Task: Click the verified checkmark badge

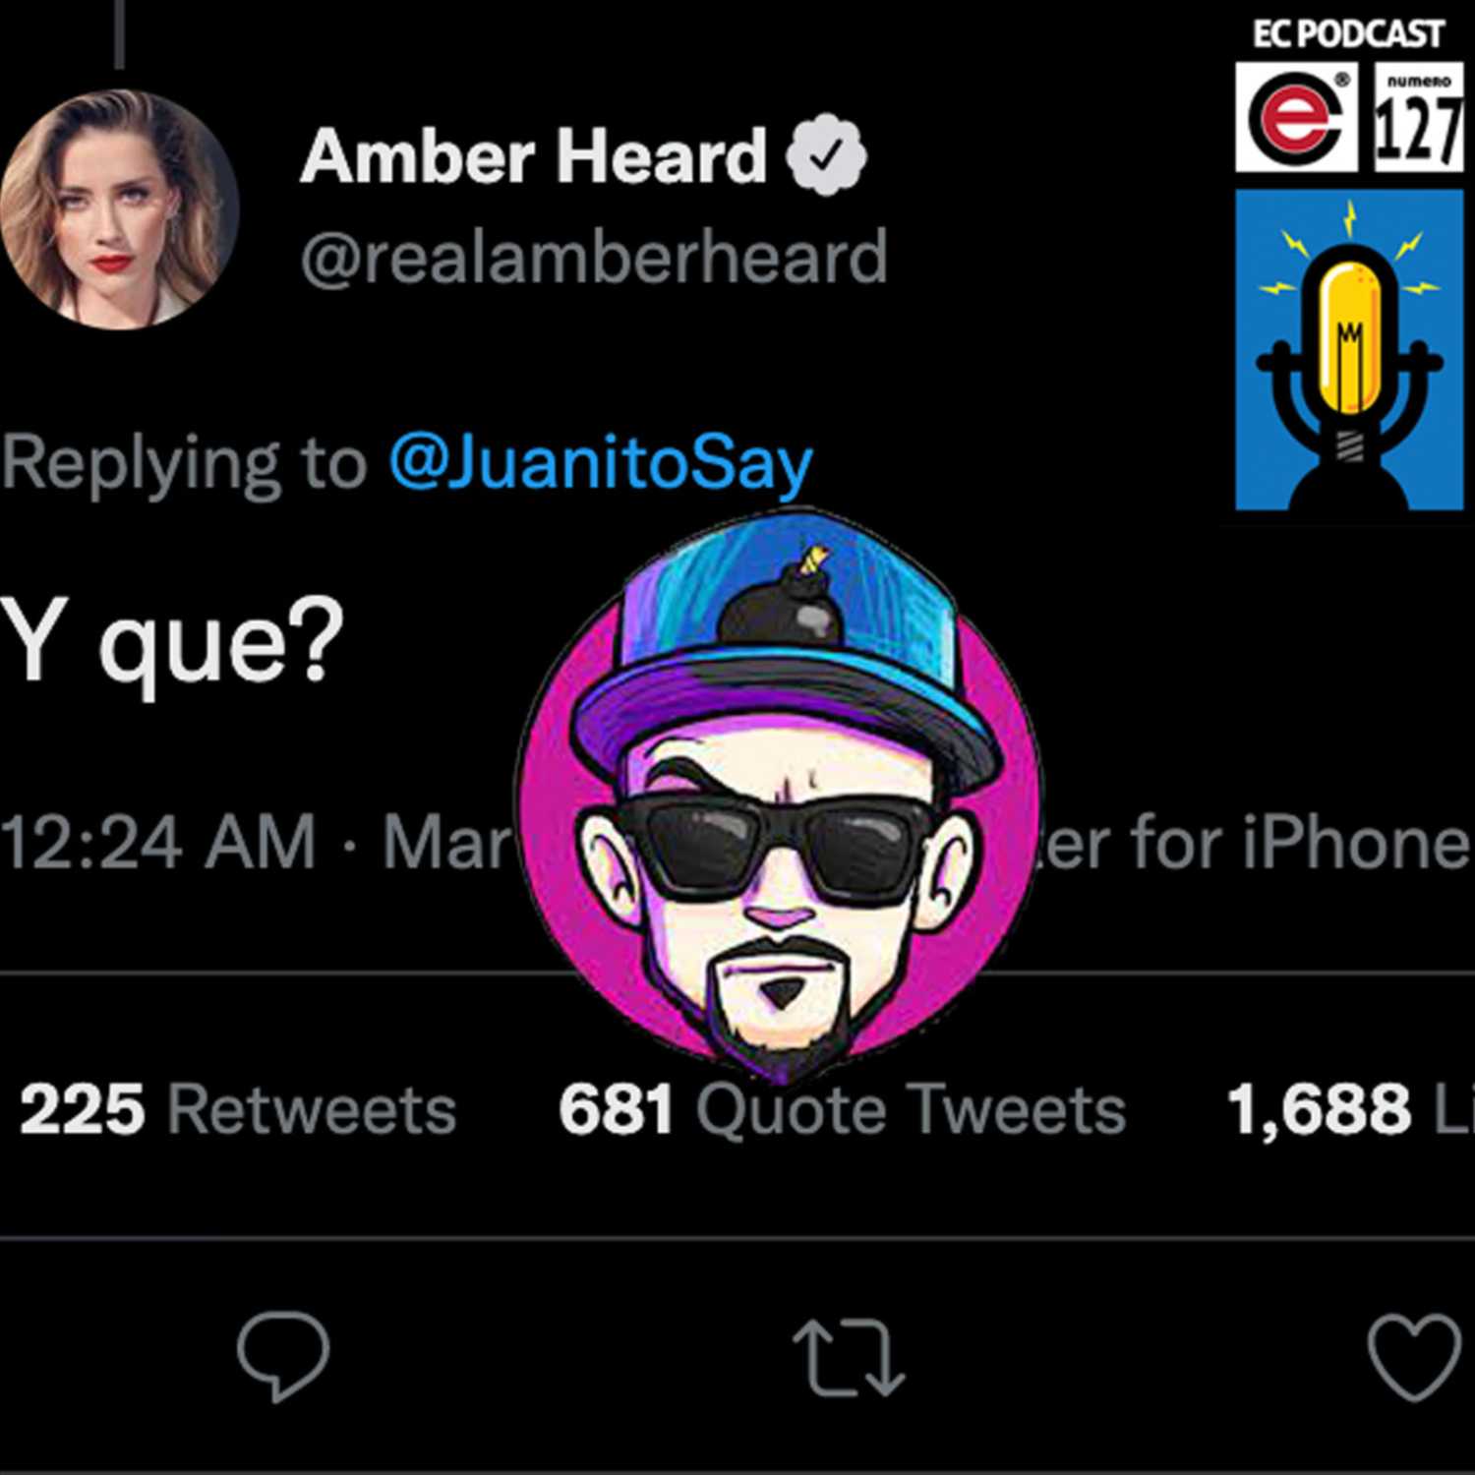Action: (x=826, y=154)
